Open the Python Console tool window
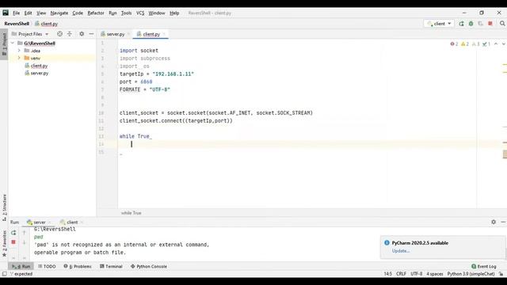This screenshot has width=507, height=285. coord(149,266)
